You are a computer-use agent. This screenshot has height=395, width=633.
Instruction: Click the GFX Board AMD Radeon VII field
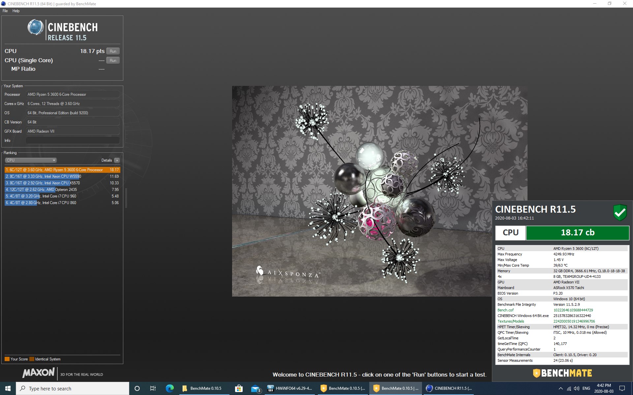(73, 131)
